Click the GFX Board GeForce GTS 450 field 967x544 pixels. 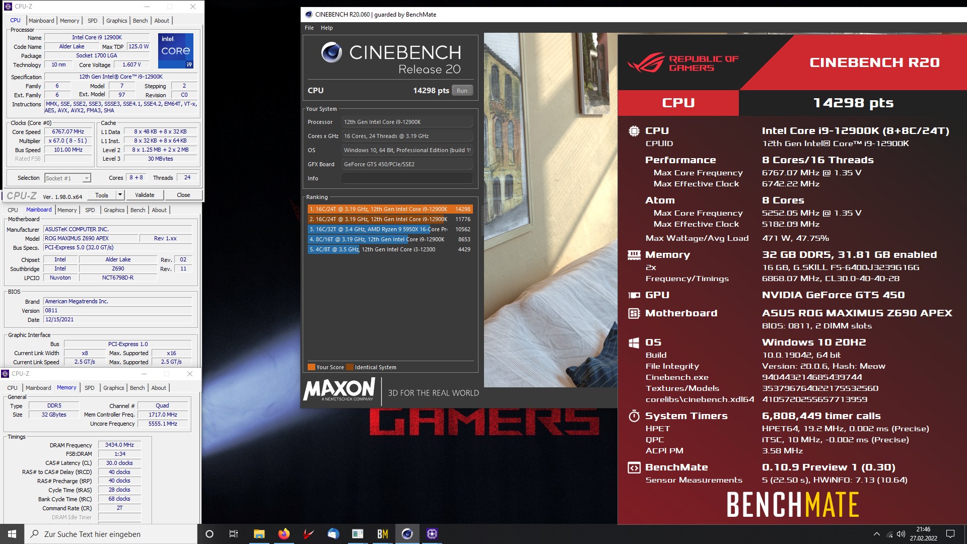pyautogui.click(x=407, y=164)
